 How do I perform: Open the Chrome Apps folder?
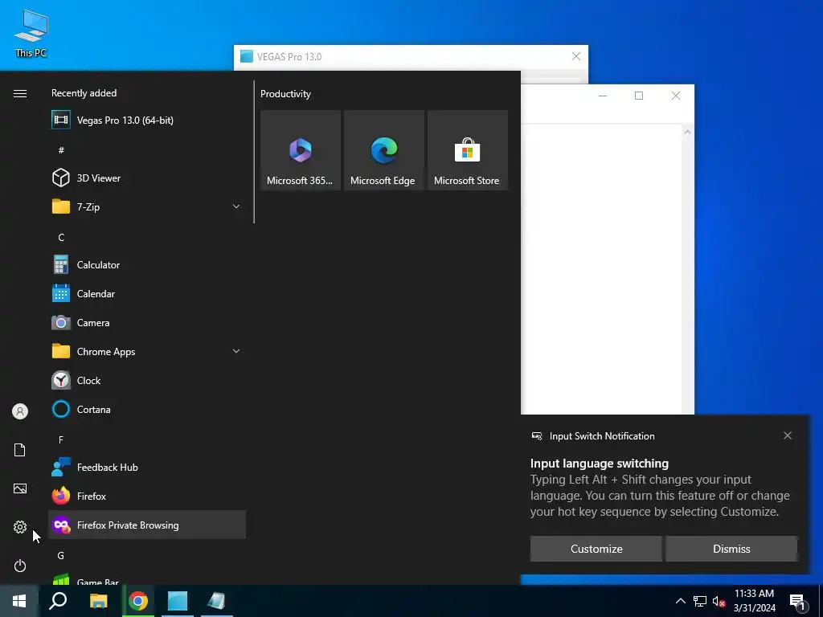(146, 352)
